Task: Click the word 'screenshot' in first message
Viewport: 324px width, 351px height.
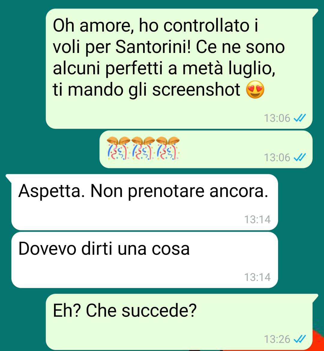Action: 196,90
